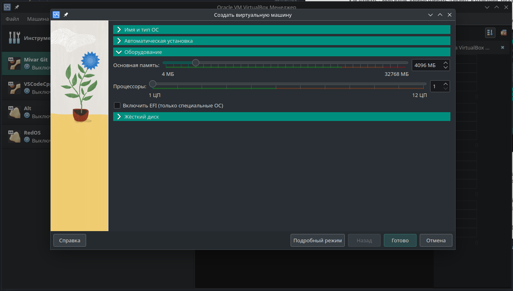Open the Файл menu
This screenshot has width=513, height=291.
click(x=12, y=19)
